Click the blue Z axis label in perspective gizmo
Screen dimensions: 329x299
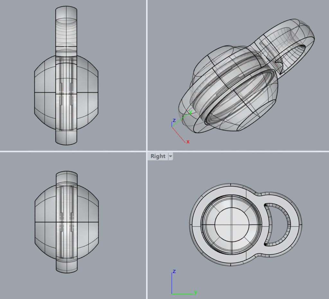pyautogui.click(x=174, y=120)
